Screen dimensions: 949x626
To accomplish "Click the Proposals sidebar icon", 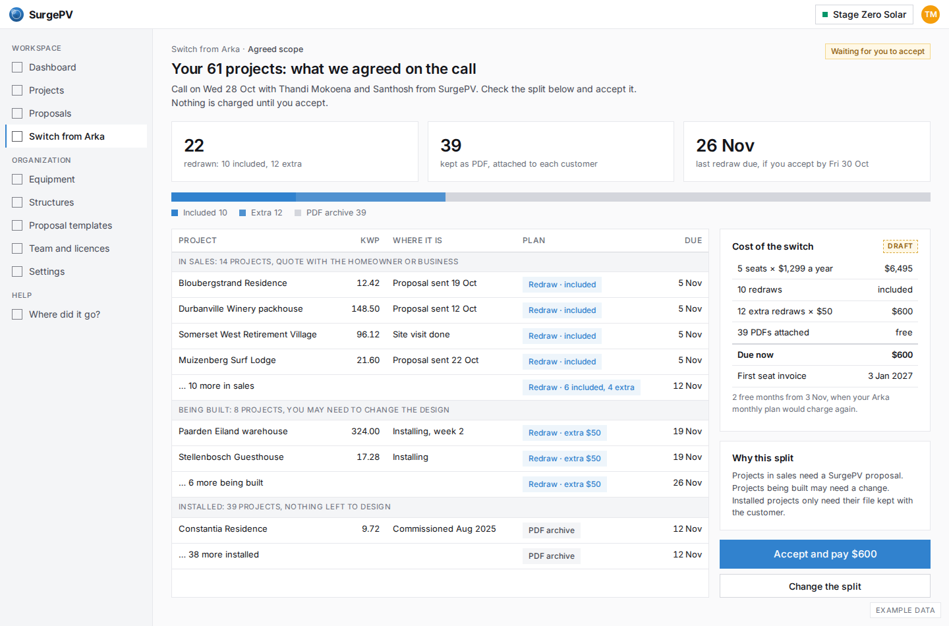I will click(17, 113).
